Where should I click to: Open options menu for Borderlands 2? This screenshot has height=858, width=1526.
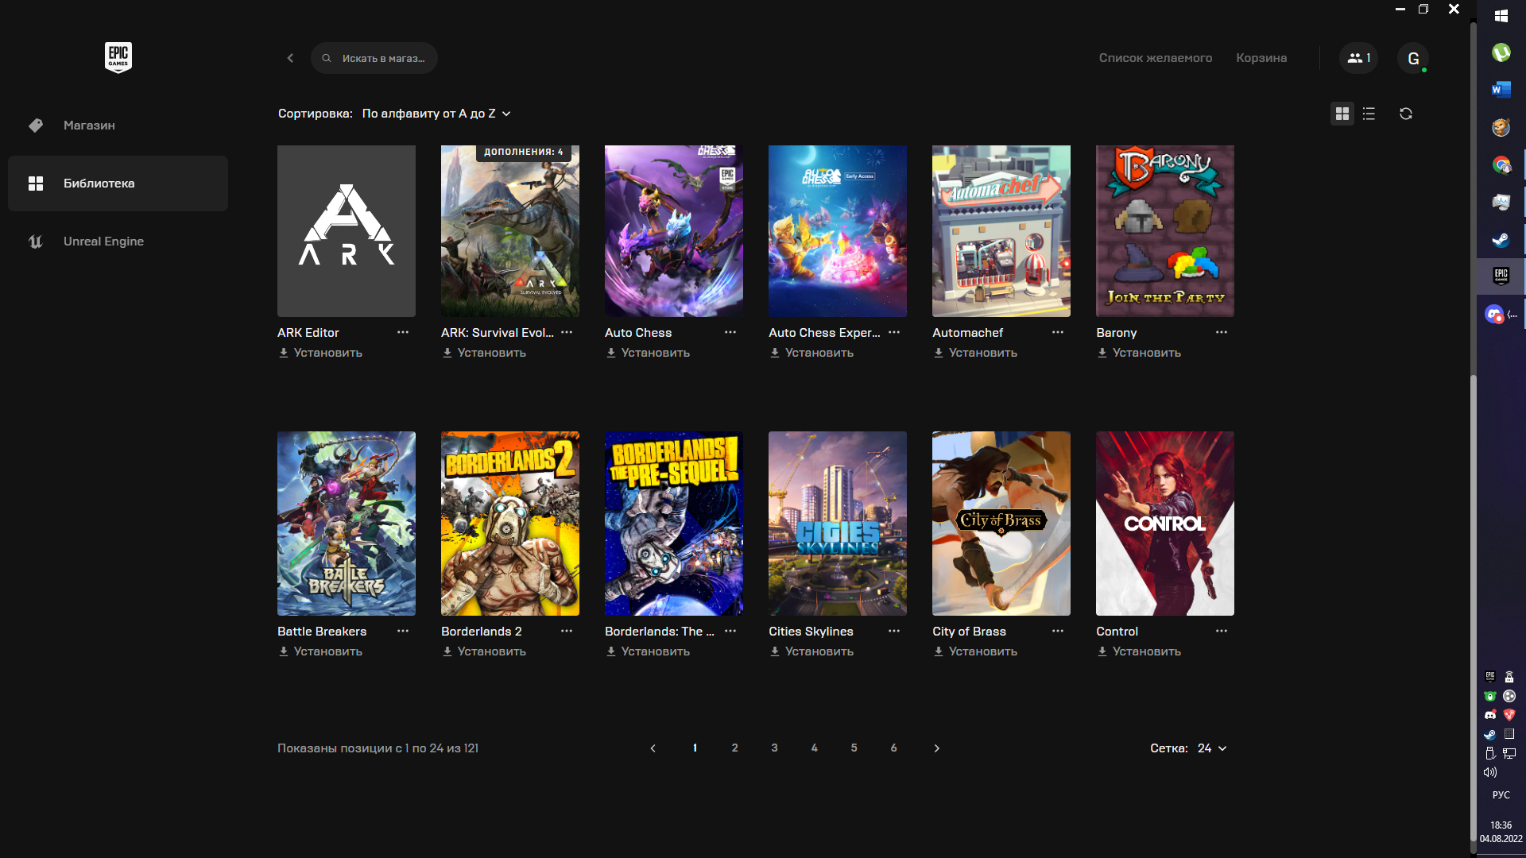point(567,631)
